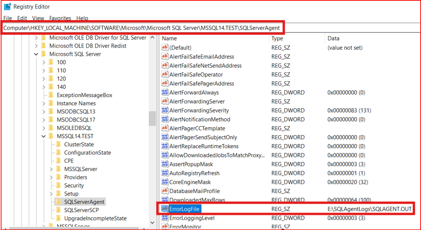Select AutoRegistryRefresh DWORD icon
The height and width of the screenshot is (230, 421).
click(164, 173)
